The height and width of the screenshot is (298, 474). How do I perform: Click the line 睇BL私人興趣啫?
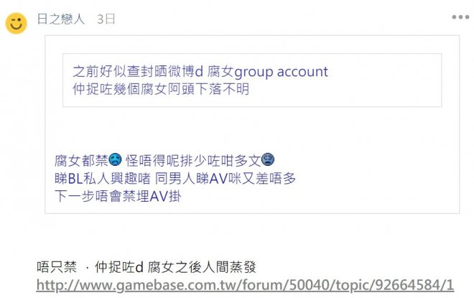tap(103, 178)
